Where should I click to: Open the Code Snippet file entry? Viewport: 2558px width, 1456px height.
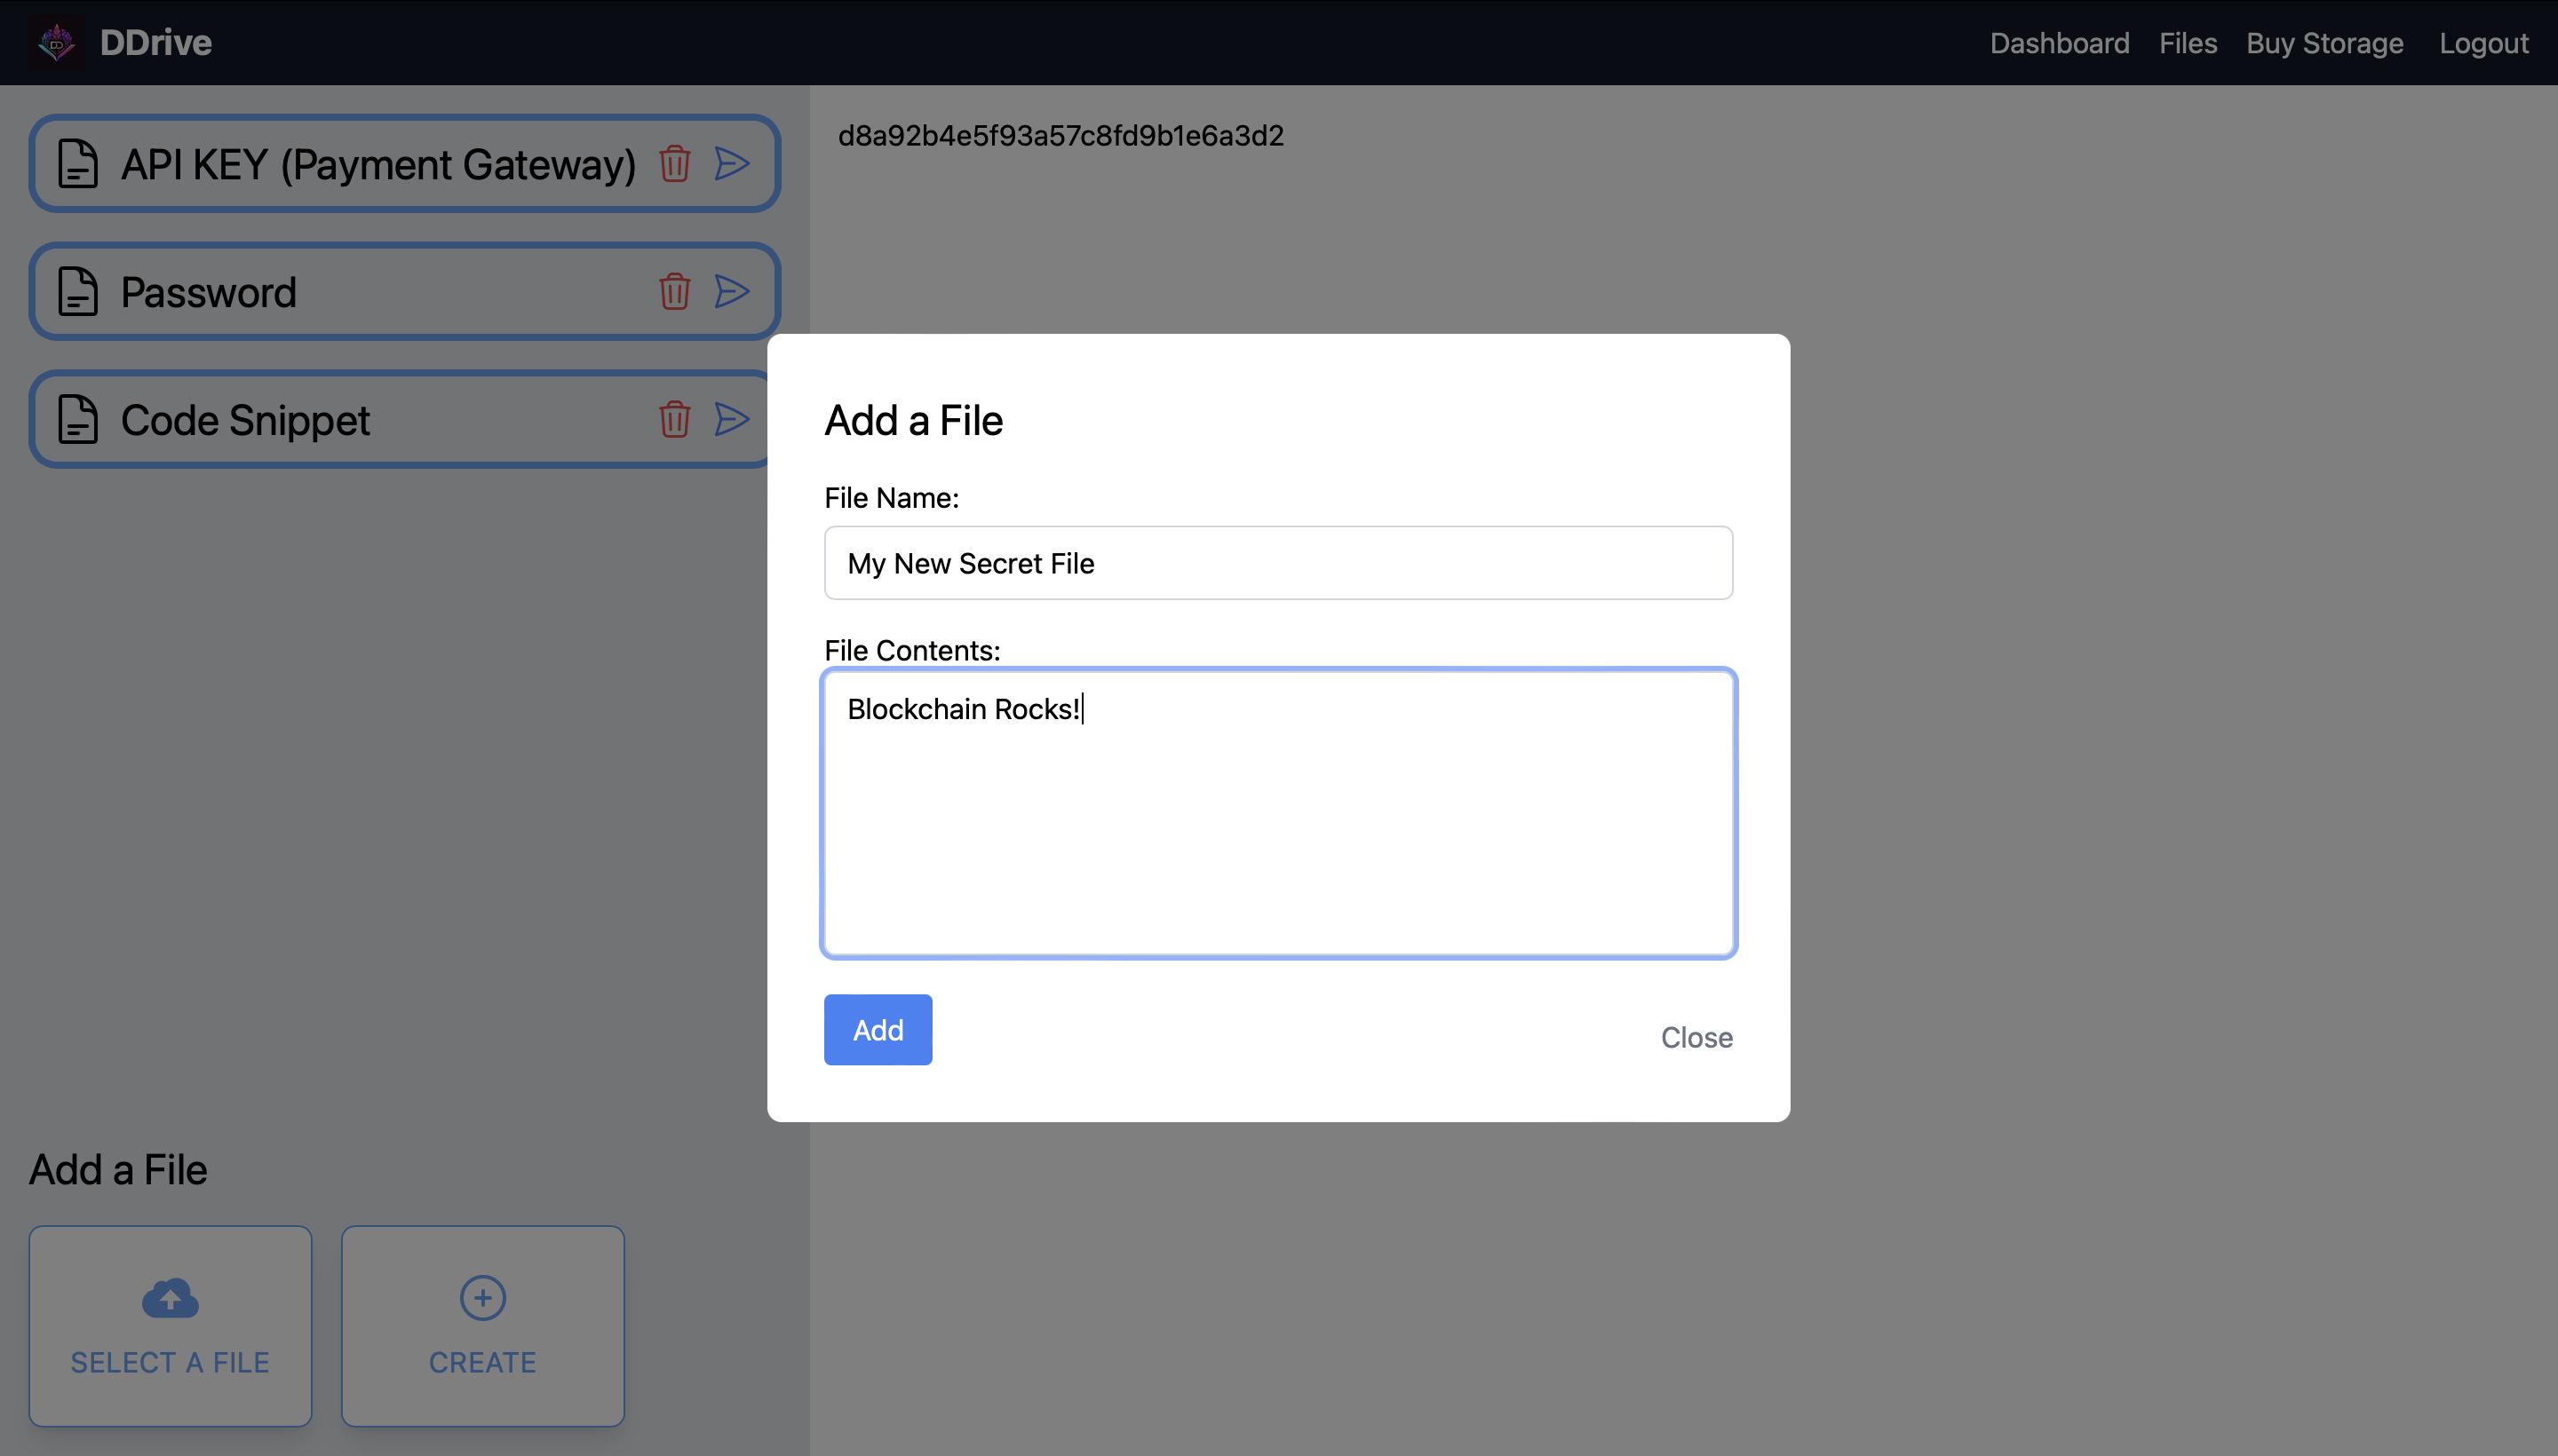(x=245, y=420)
